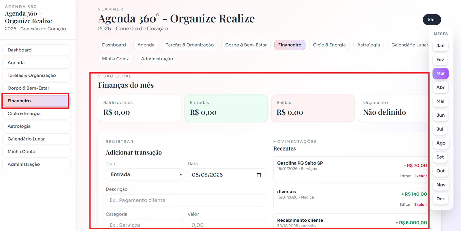This screenshot has width=461, height=231.
Task: Open the Ciclo & Energia top tab
Action: pos(329,45)
